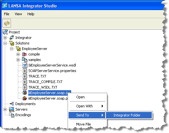Screen dimensions: 169x133
Task: Select the samples label
Action: 34,60
